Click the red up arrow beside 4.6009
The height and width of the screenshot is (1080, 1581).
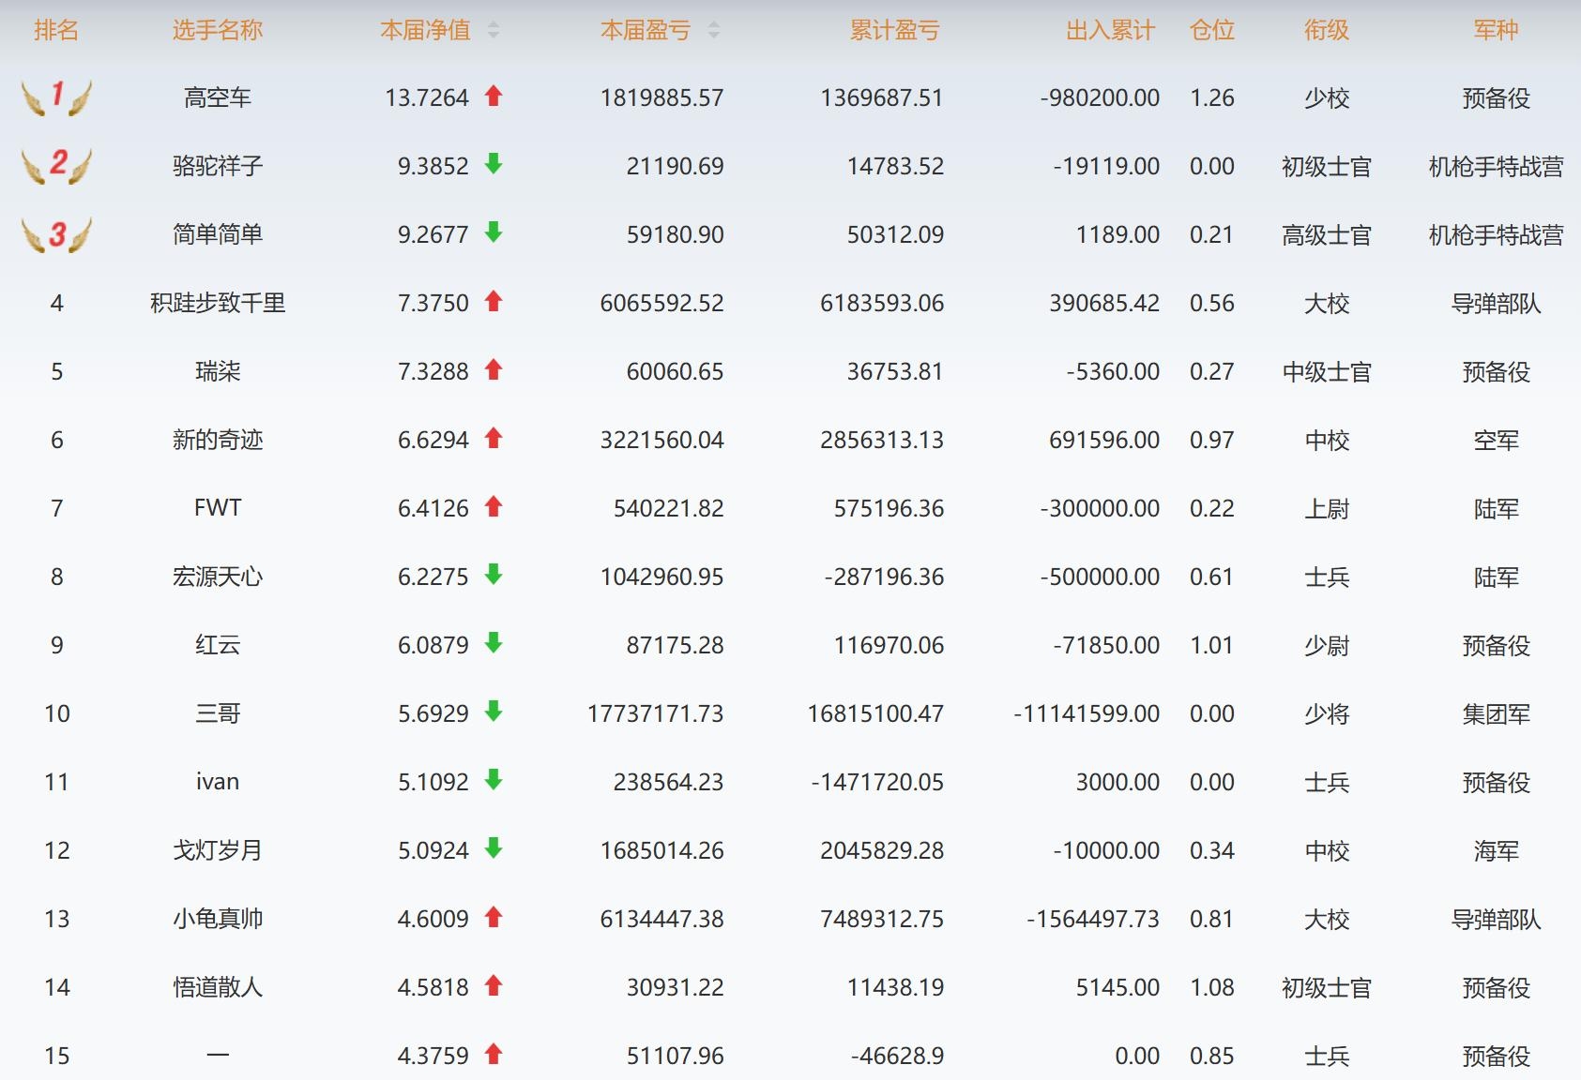tap(494, 918)
